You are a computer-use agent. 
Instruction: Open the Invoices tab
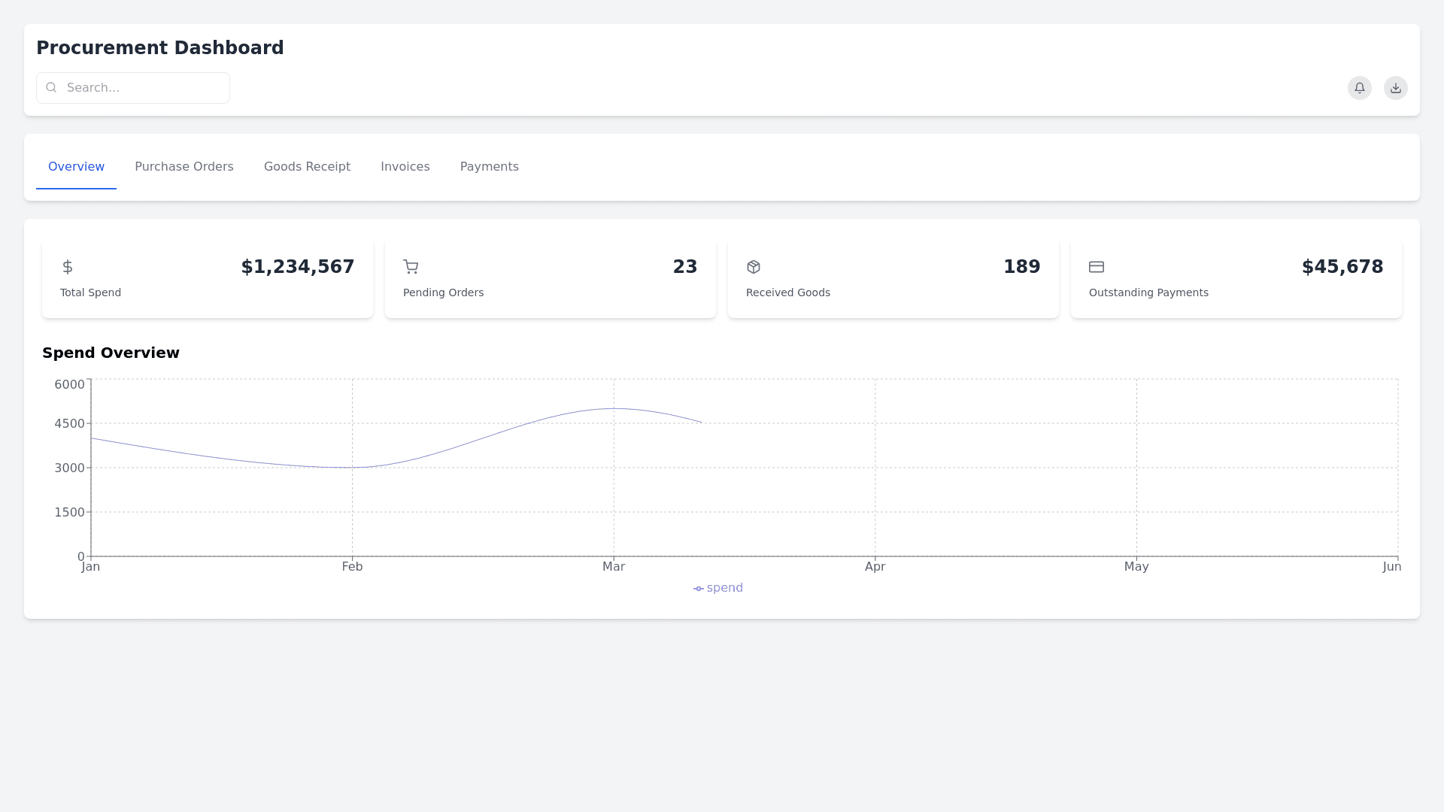(405, 167)
